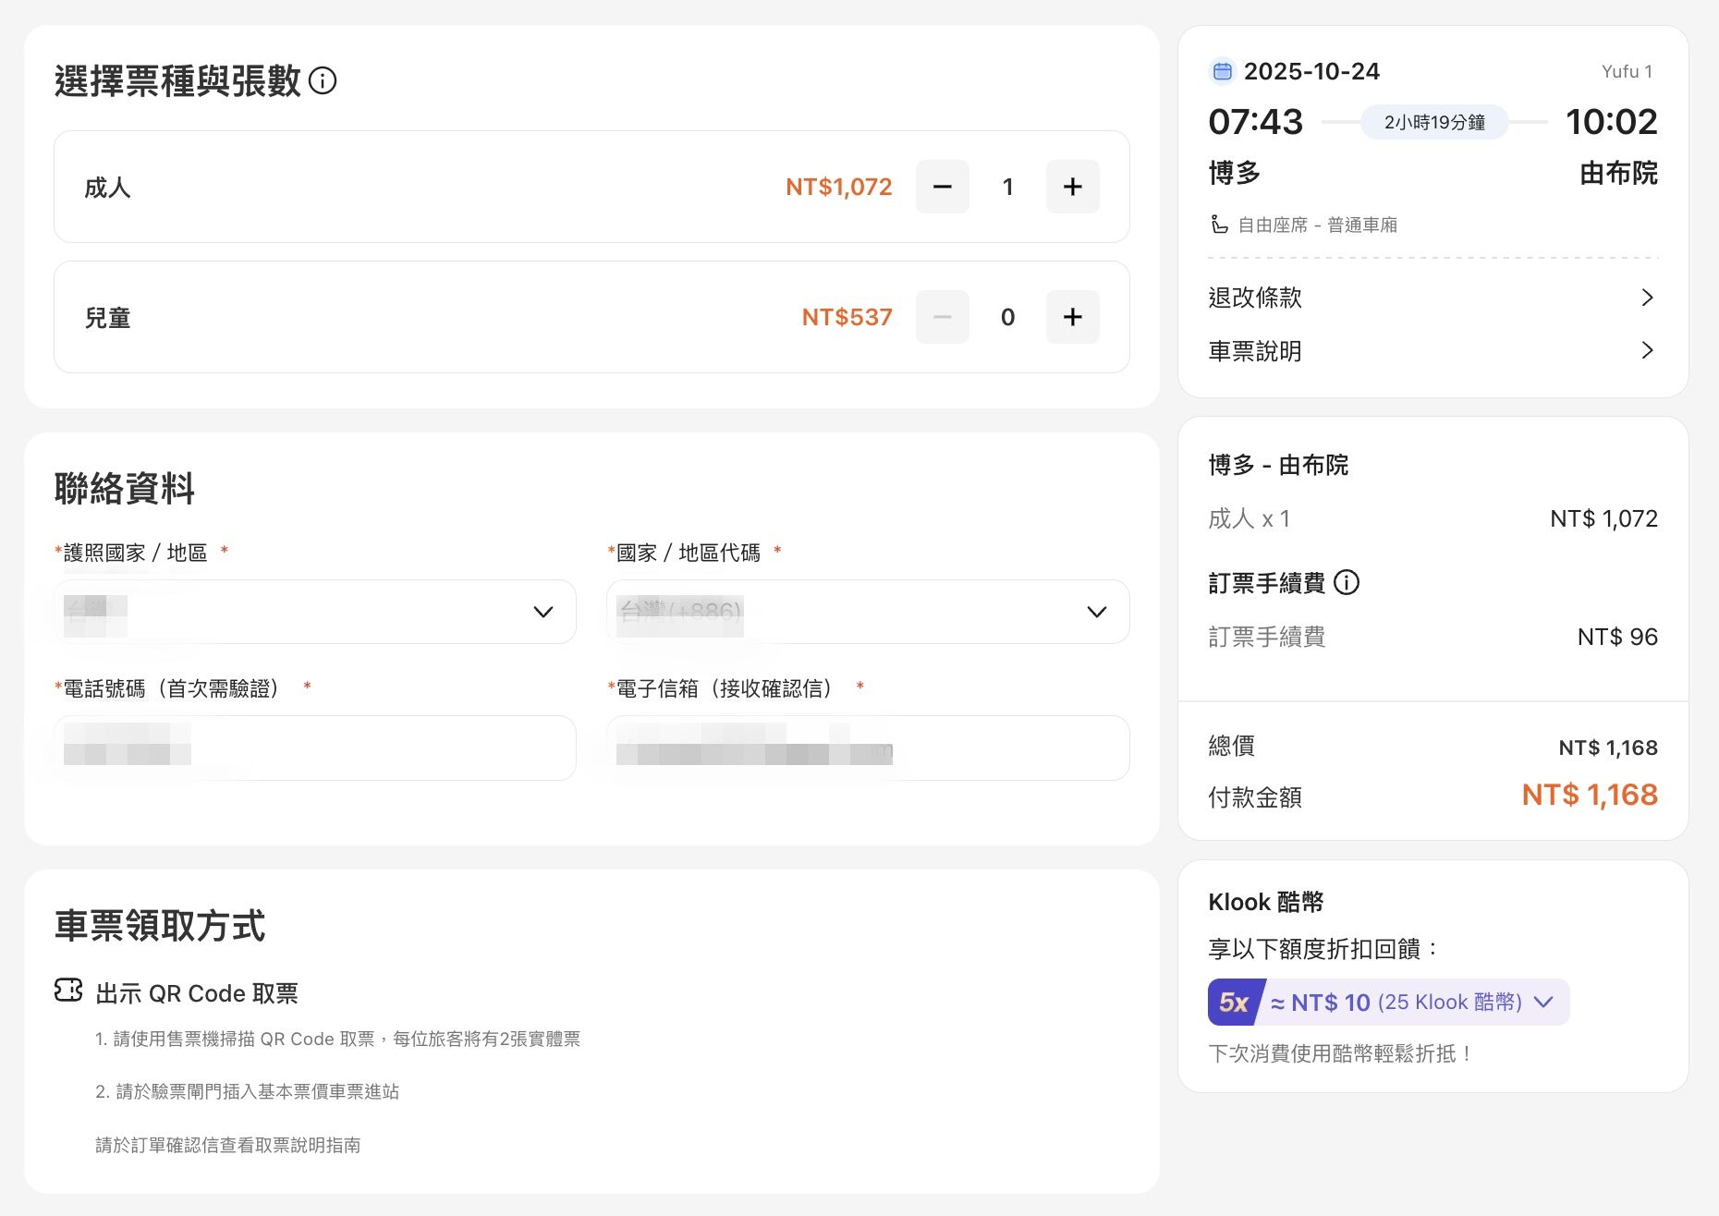Click the 5x Klook coin badge icon

(1233, 1001)
